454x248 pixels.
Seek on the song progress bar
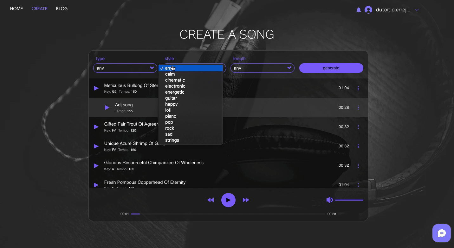pyautogui.click(x=228, y=214)
